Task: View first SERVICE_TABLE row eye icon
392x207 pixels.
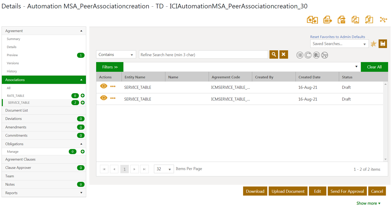Action: [103, 86]
